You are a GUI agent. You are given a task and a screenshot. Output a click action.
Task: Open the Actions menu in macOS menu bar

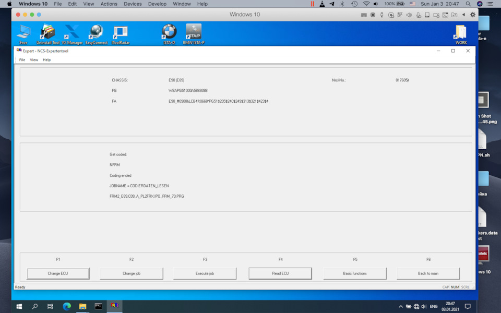pos(109,4)
